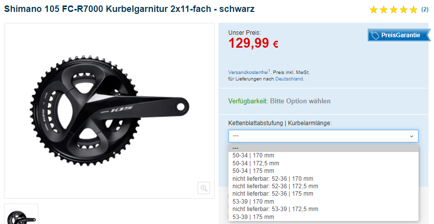Screen dimensions: 434x224
Task: Pick nicht lieferbar: 53-39 | 172,5 mm
Action: (x=324, y=209)
